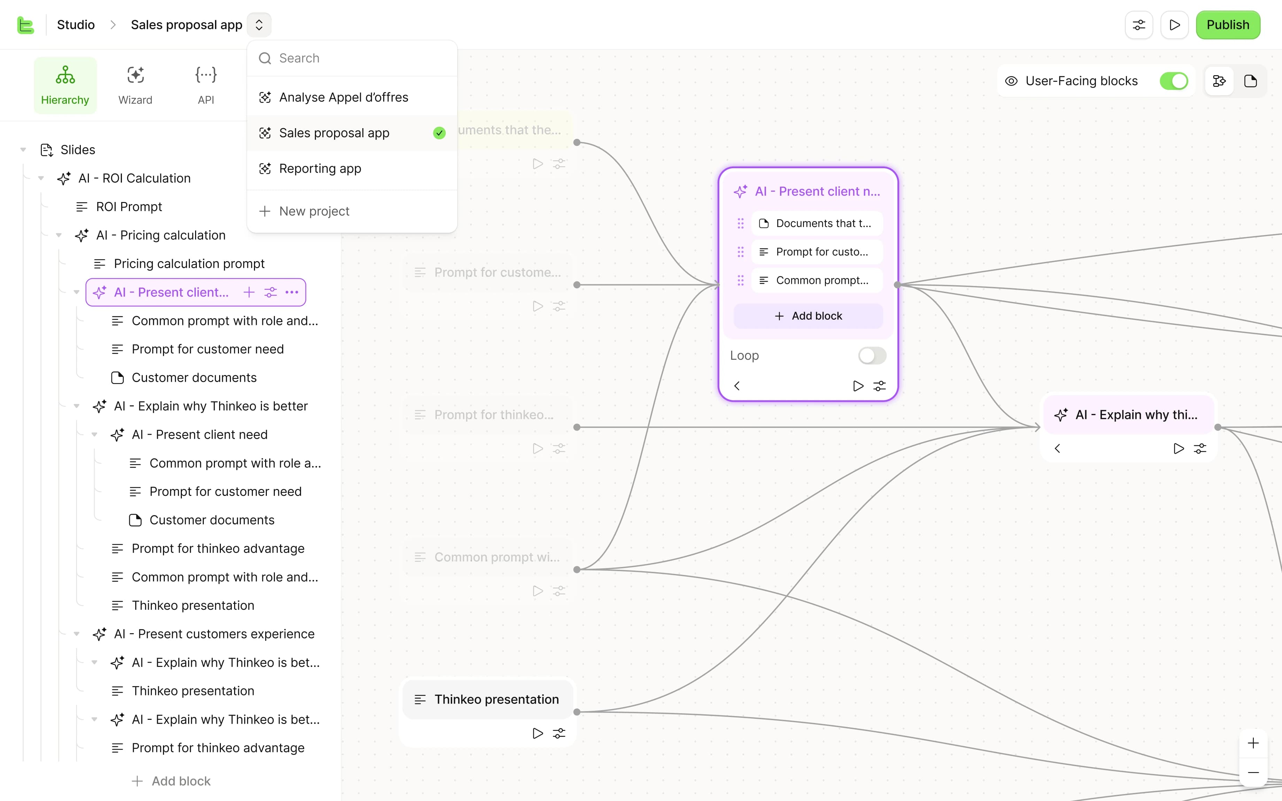This screenshot has height=801, width=1282.
Task: Open Prompt for custo... block in card
Action: click(x=817, y=252)
